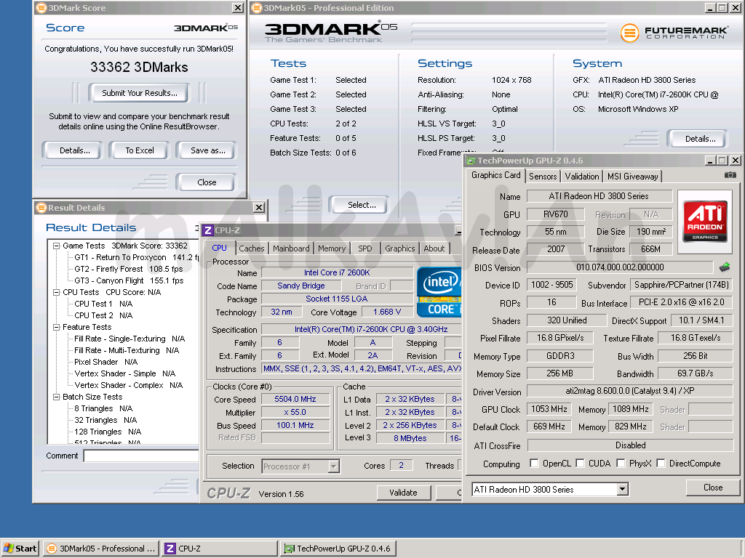Open the Memory tab in CPU-Z
745x558 pixels.
[332, 248]
